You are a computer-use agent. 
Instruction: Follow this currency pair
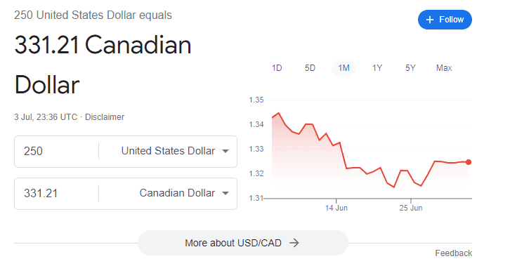point(445,20)
